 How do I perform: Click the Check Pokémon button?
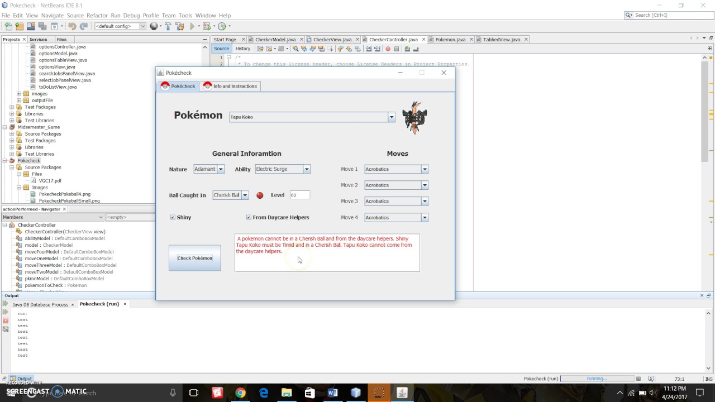[195, 258]
